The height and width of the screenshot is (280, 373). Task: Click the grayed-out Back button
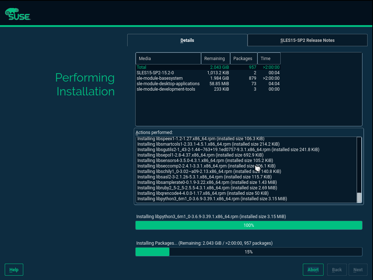pyautogui.click(x=337, y=270)
